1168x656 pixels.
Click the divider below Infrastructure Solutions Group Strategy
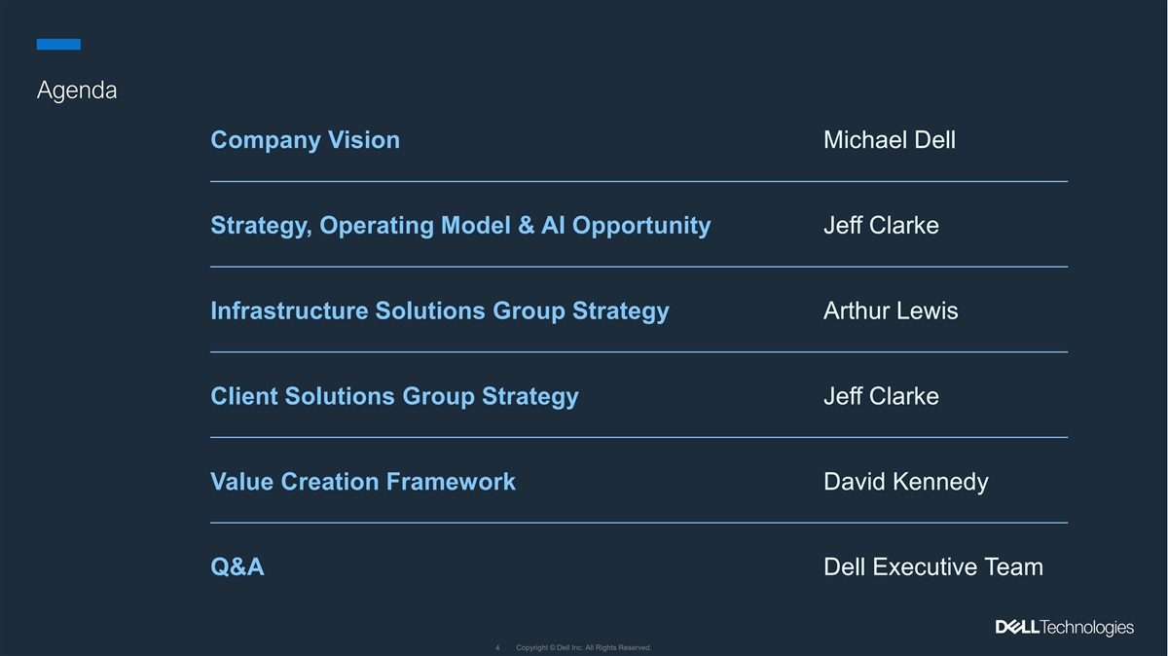tap(639, 351)
